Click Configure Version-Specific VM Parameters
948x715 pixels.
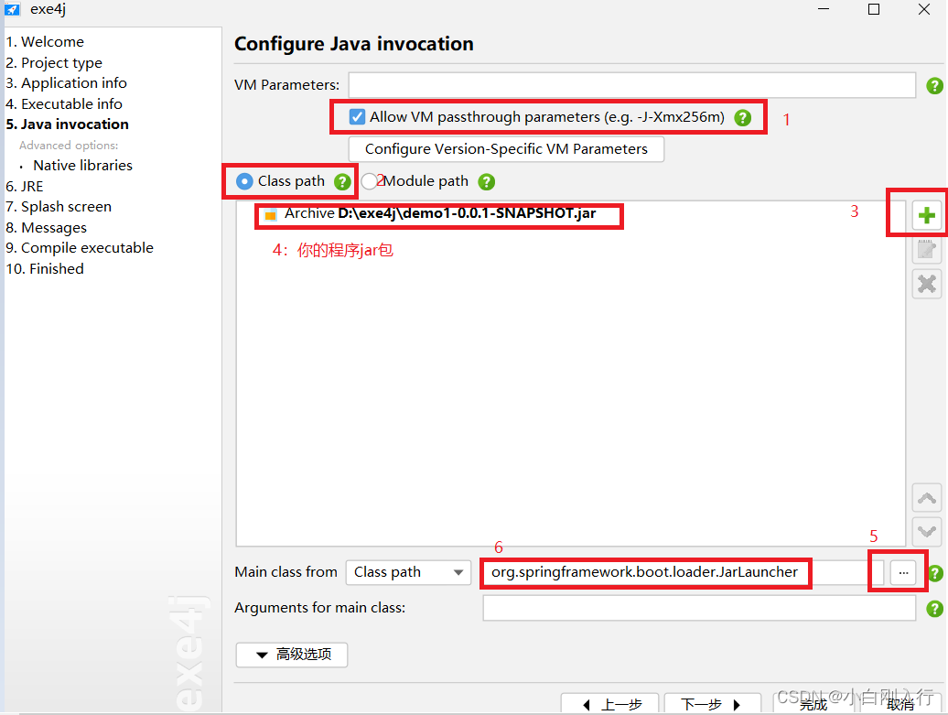[x=505, y=148]
